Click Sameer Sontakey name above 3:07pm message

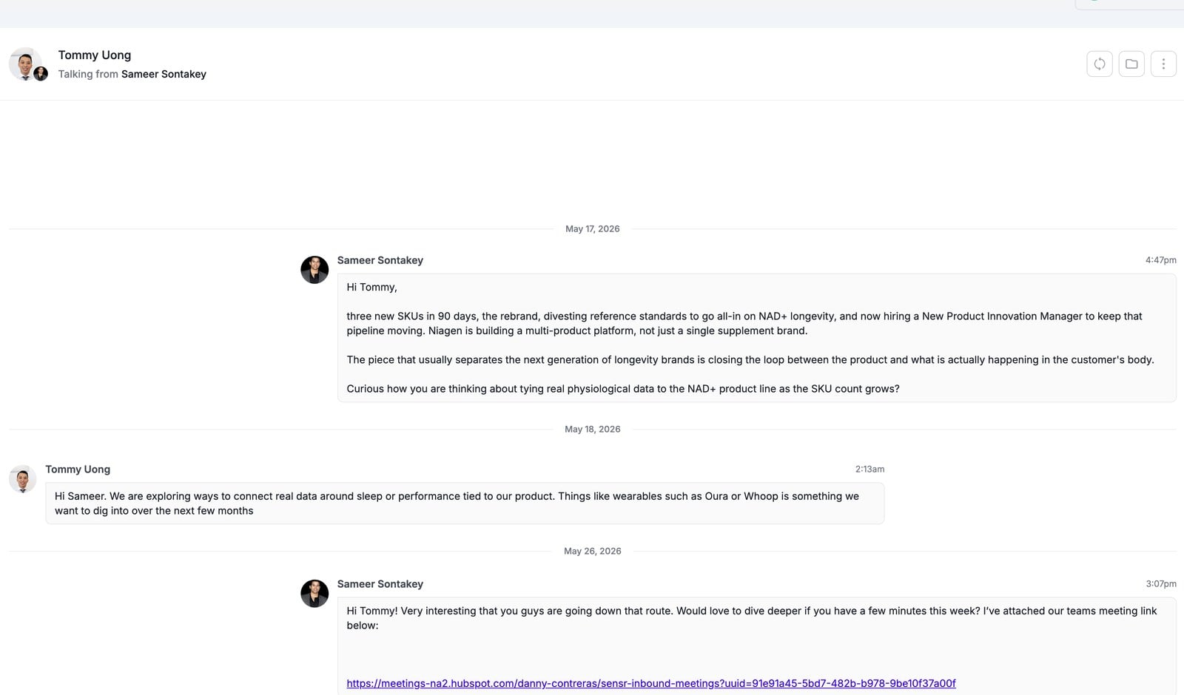(380, 584)
